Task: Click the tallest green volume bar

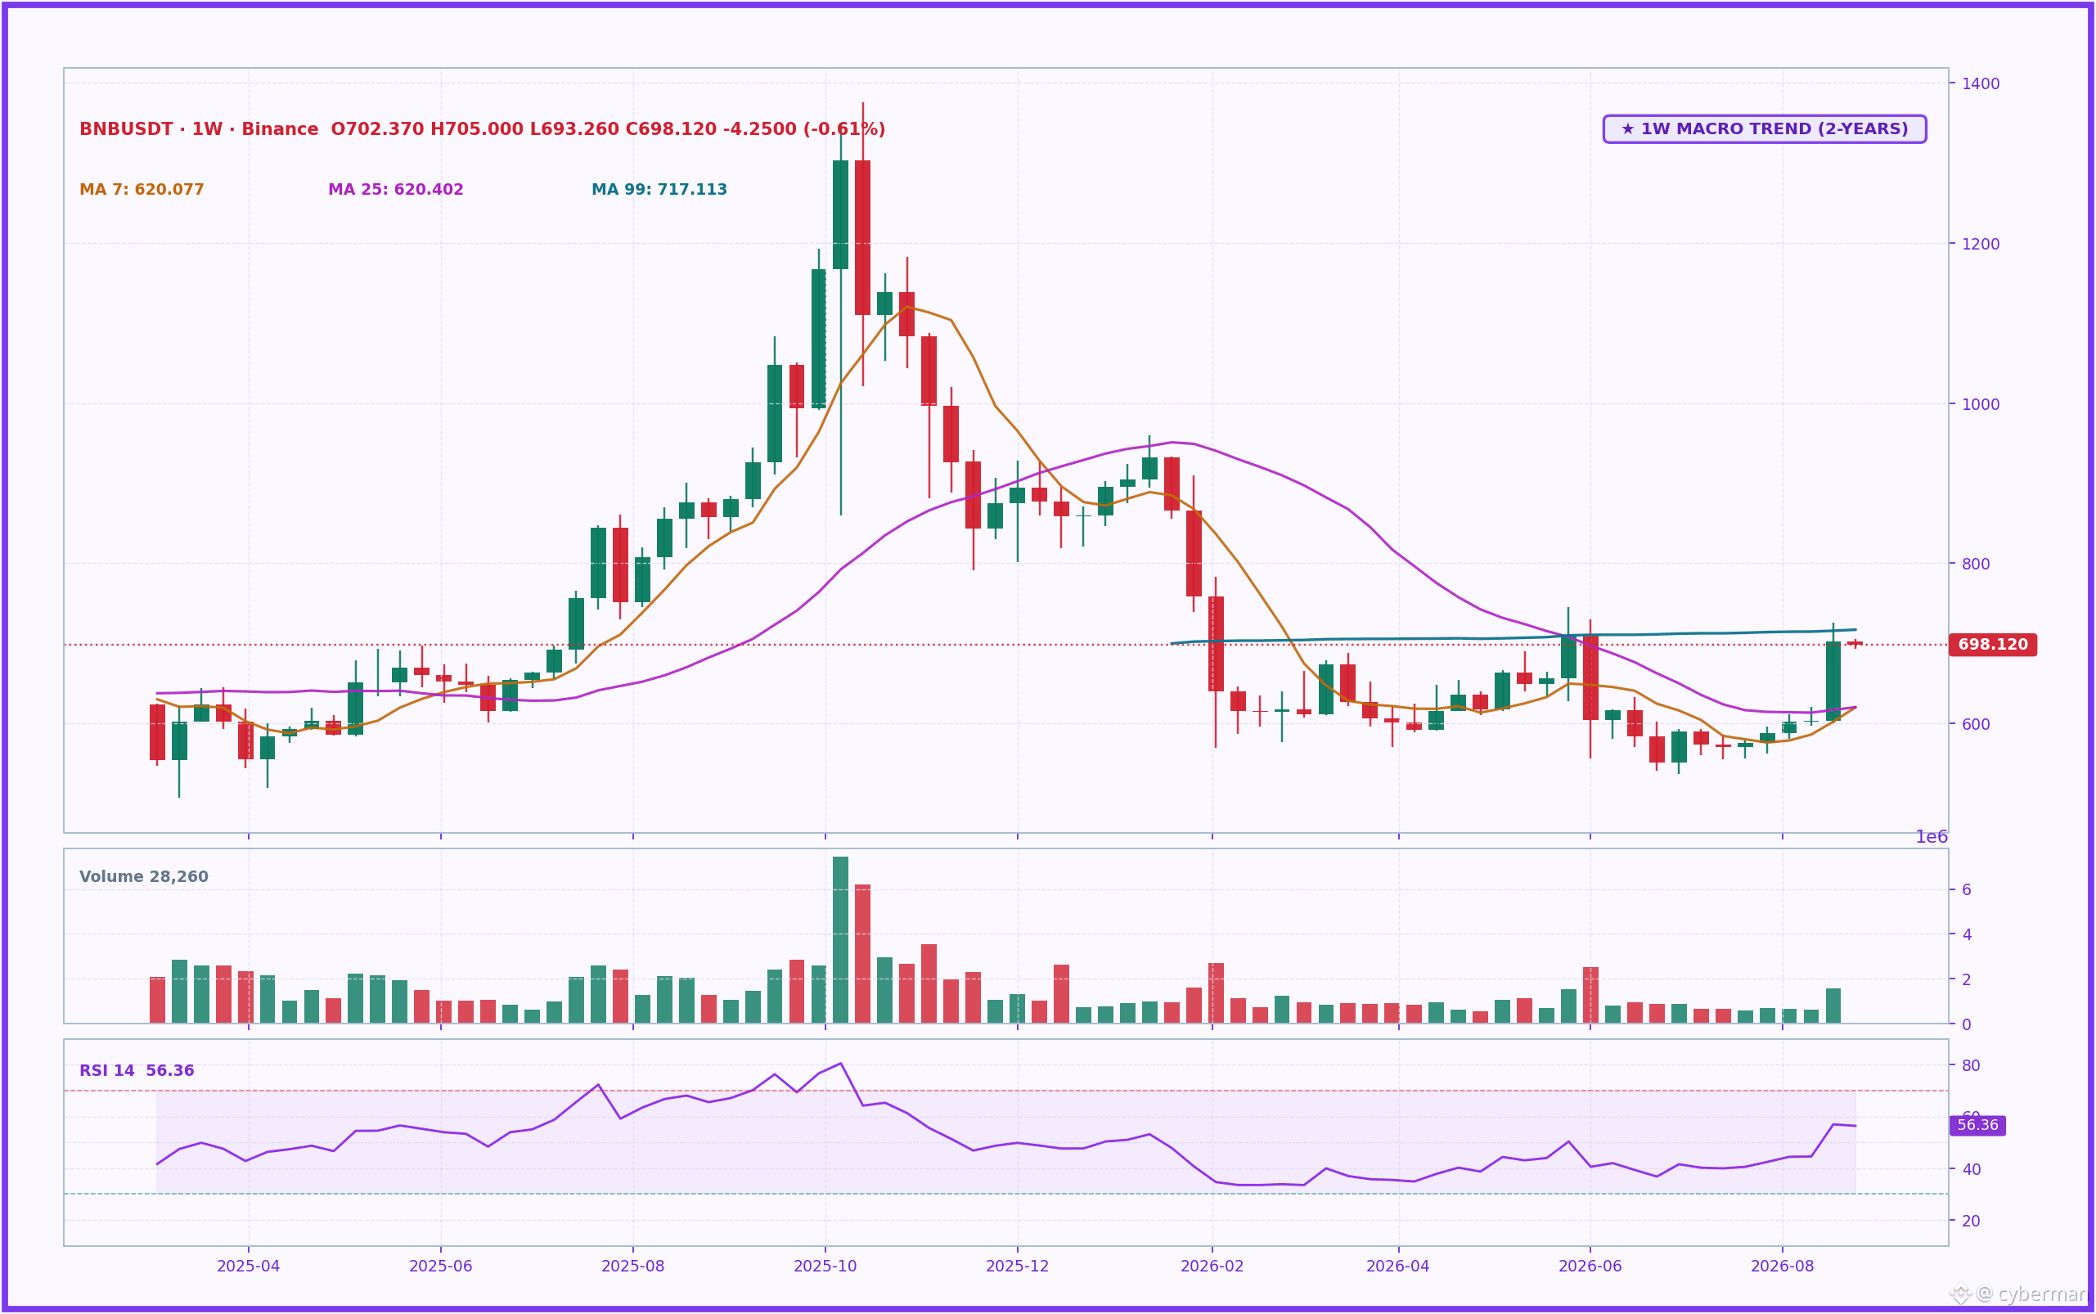Action: (840, 940)
